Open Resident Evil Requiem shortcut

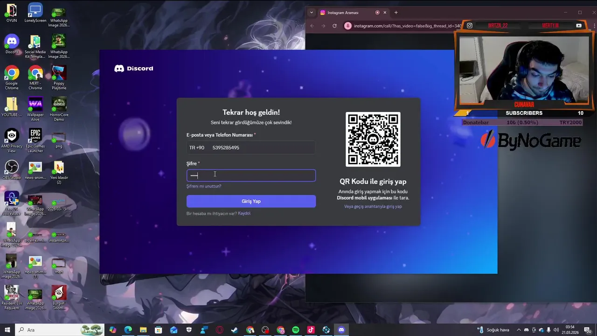12,298
